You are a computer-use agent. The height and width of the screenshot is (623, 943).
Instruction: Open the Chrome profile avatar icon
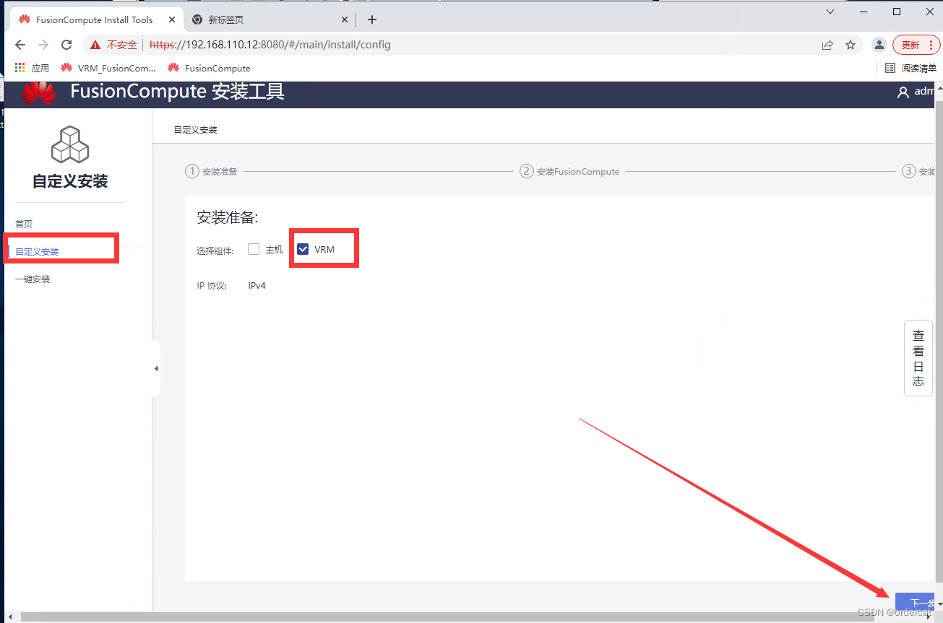pyautogui.click(x=879, y=45)
